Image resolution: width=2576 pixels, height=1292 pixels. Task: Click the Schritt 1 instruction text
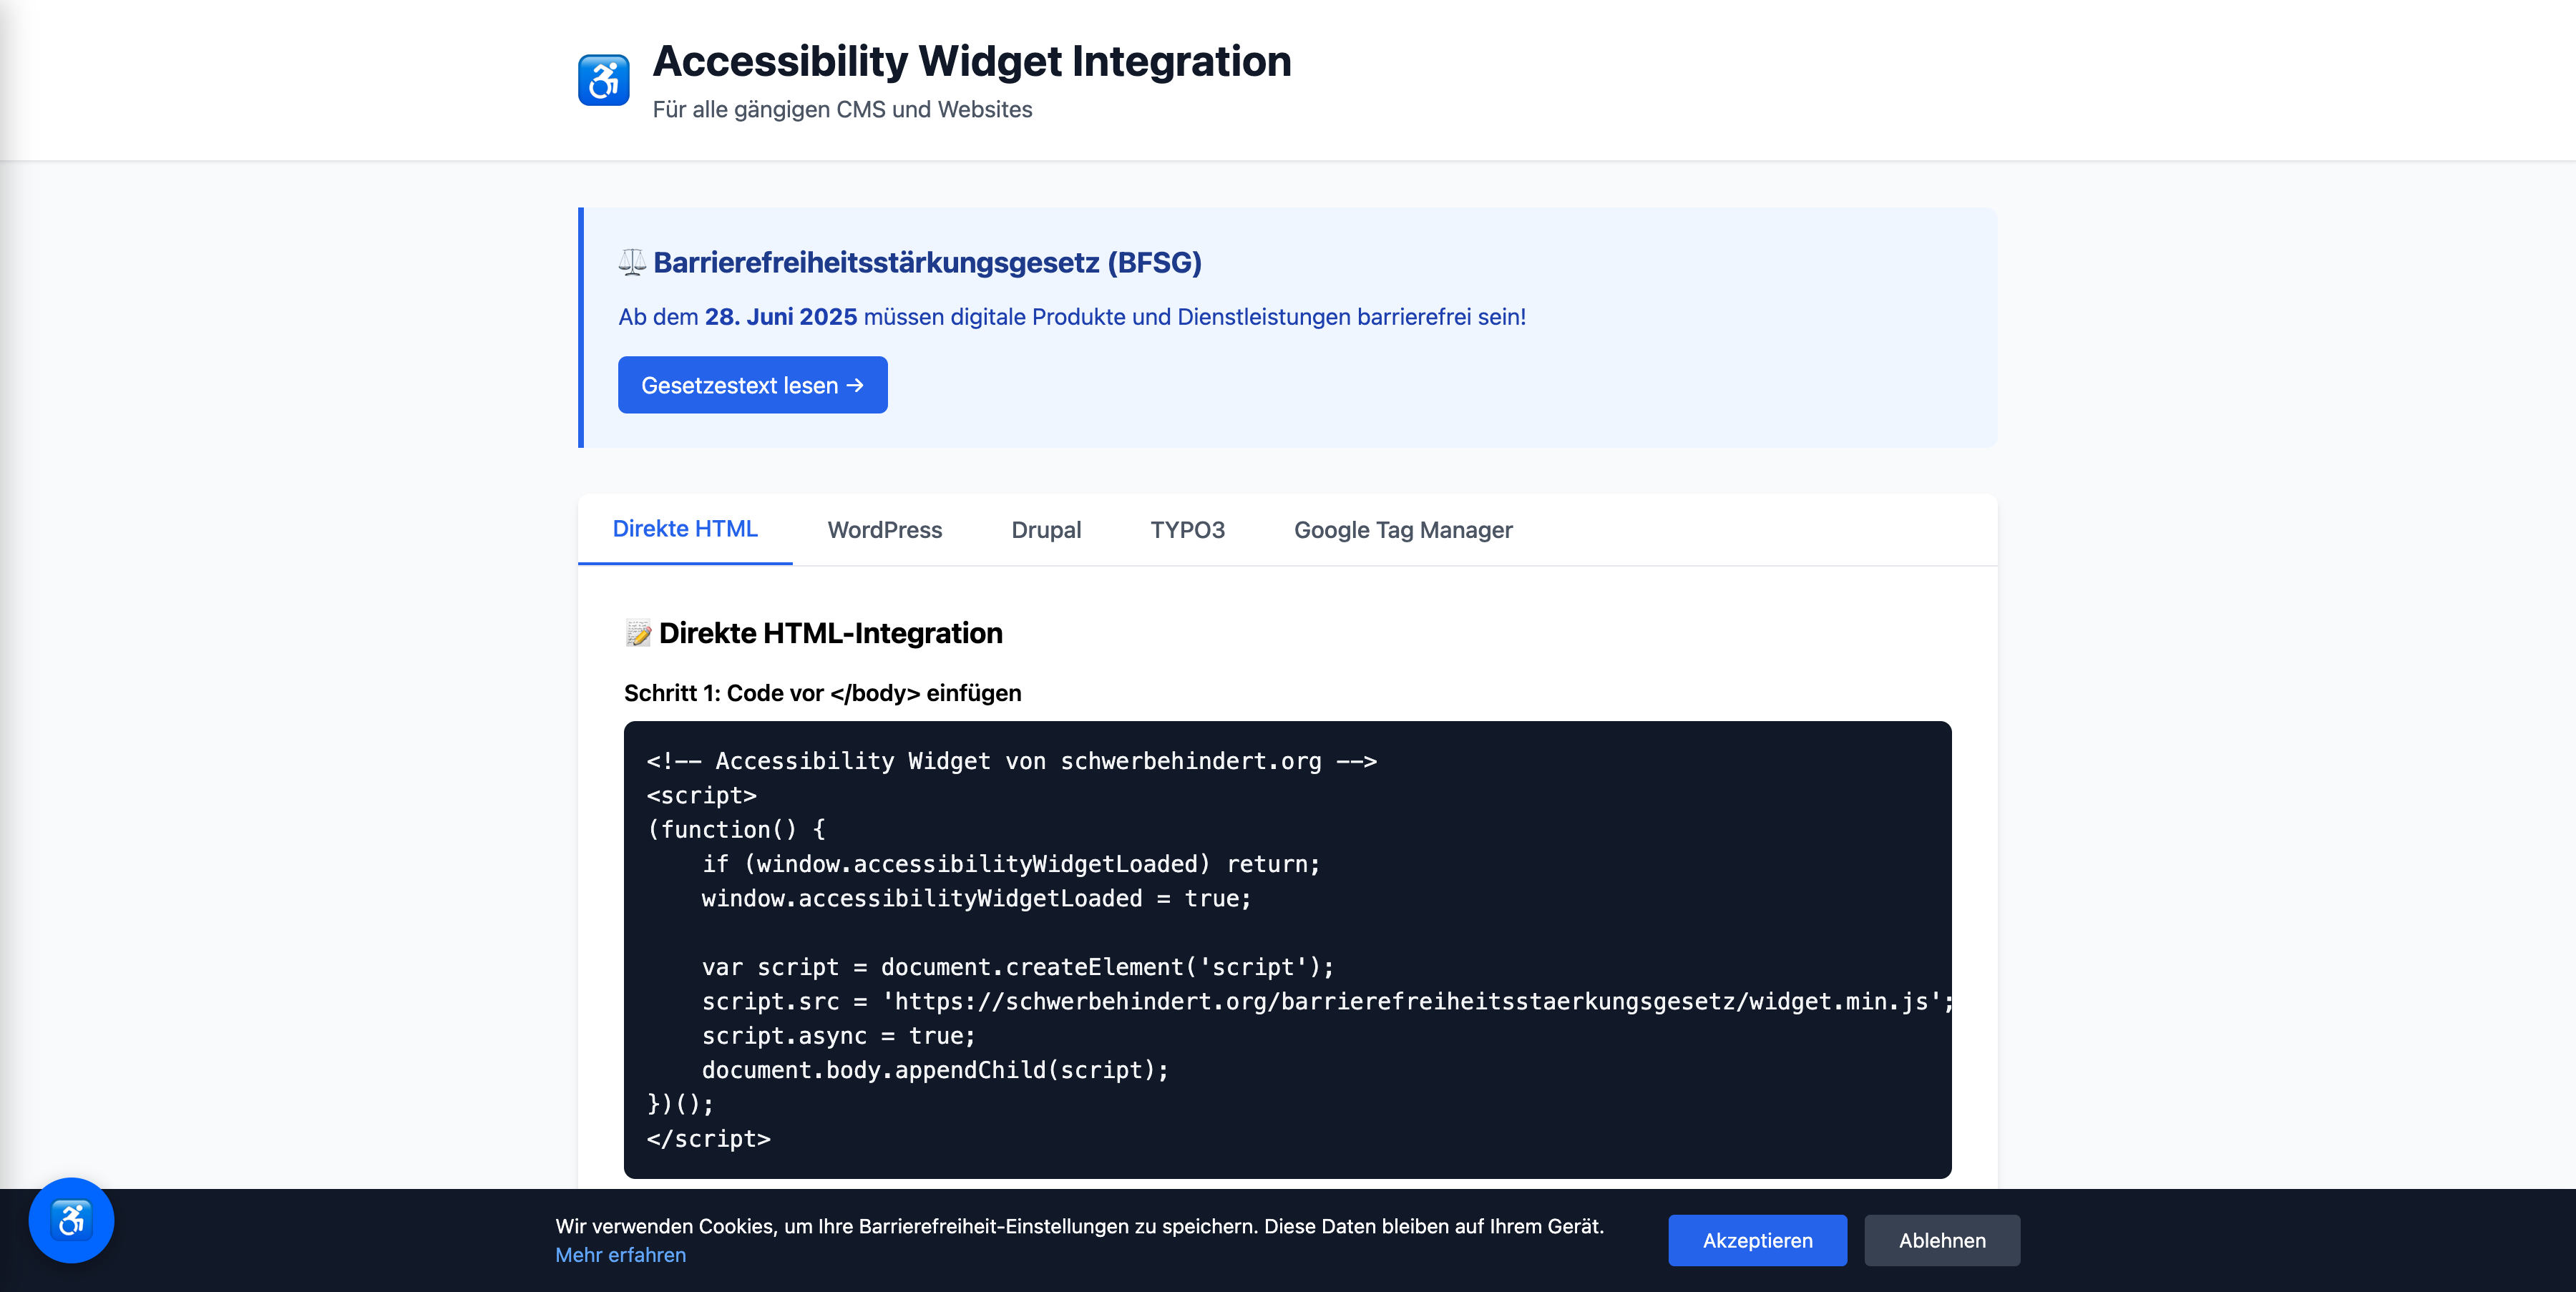click(822, 693)
